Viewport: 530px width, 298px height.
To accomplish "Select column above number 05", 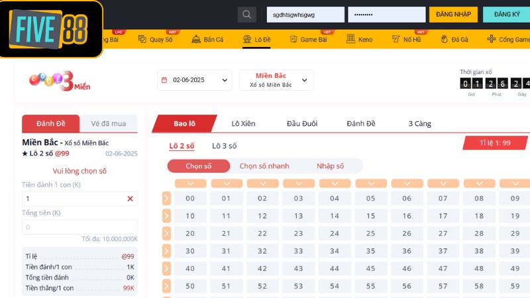I will pos(371,183).
